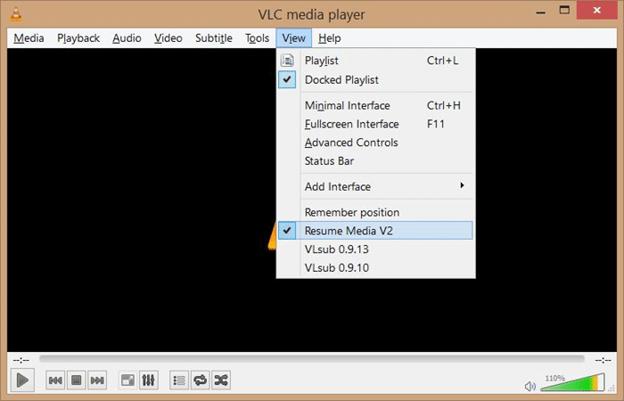This screenshot has height=401, width=624.
Task: Click the playback seek bar
Action: (312, 359)
